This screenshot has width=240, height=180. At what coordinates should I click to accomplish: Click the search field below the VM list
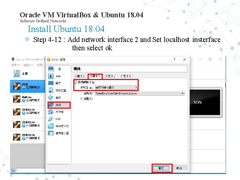click(31, 170)
